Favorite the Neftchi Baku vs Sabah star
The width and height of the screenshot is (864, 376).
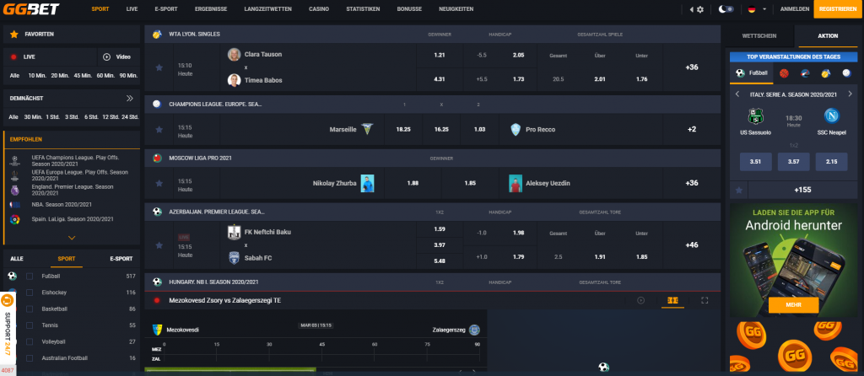point(159,245)
